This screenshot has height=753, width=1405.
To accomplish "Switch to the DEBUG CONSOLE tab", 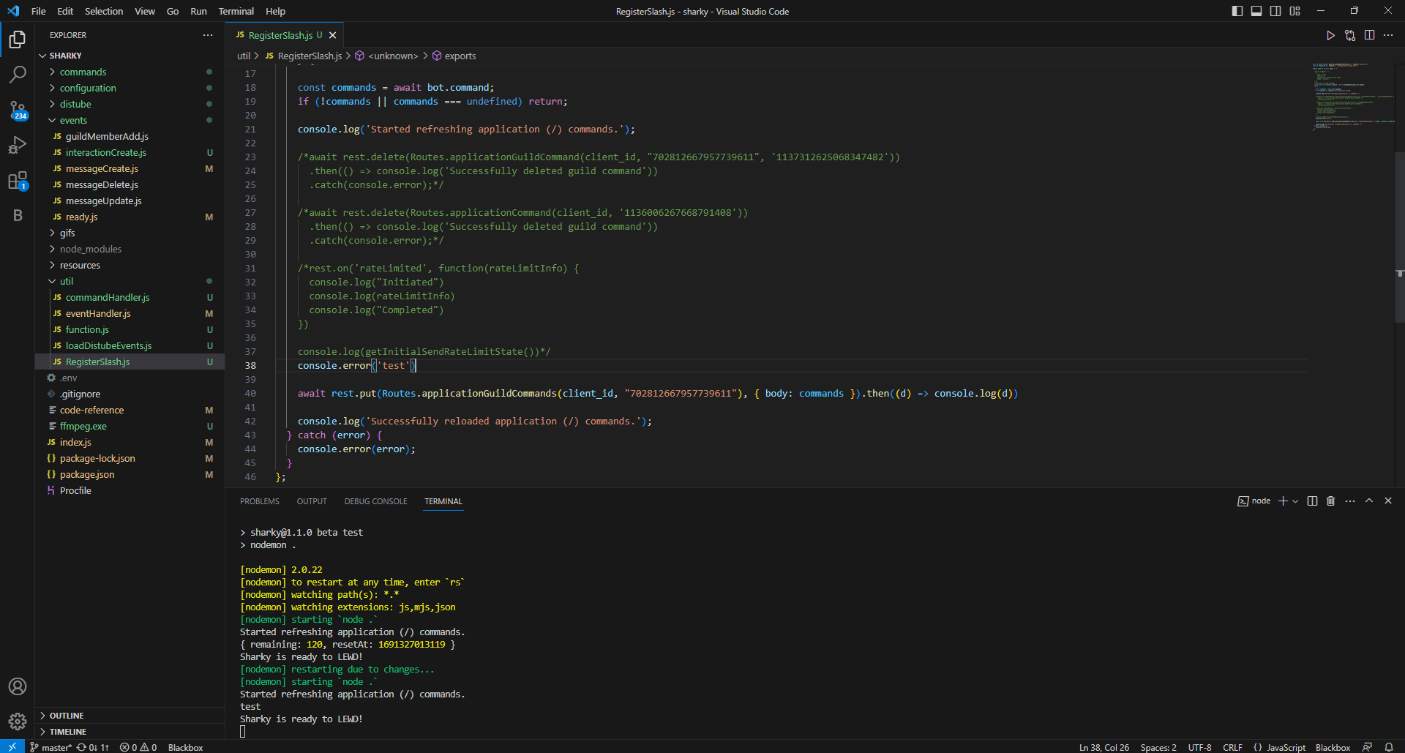I will pyautogui.click(x=376, y=501).
